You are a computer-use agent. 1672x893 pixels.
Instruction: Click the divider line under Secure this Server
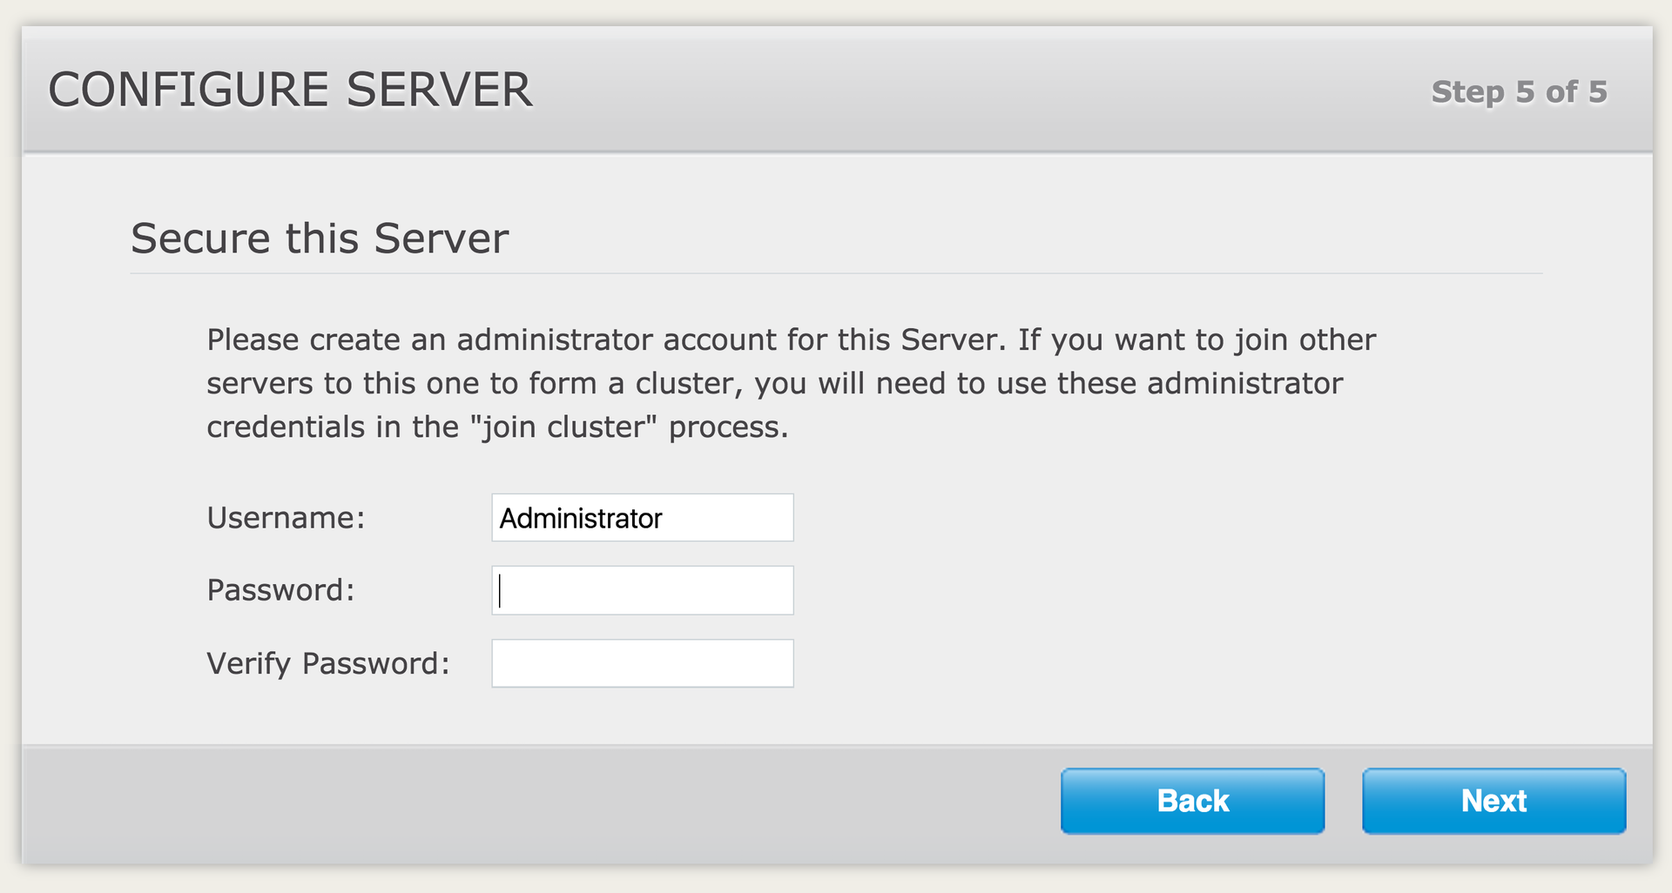click(836, 273)
